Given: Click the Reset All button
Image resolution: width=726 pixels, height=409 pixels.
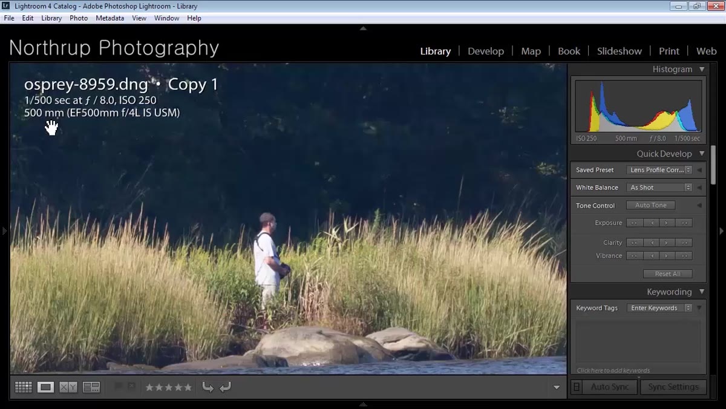Looking at the screenshot, I should pos(667,274).
